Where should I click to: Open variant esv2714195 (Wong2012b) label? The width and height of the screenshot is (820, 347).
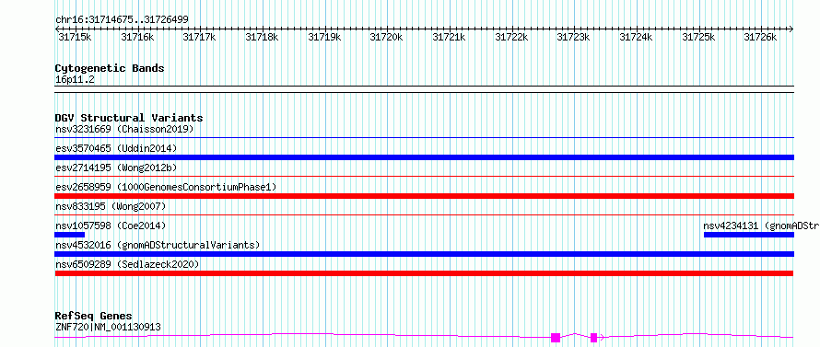pos(116,168)
